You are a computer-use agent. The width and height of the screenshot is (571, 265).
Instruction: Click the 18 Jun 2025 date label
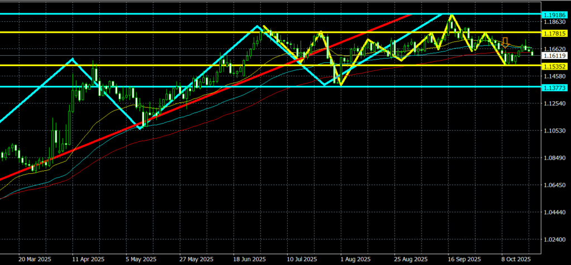pos(248,259)
